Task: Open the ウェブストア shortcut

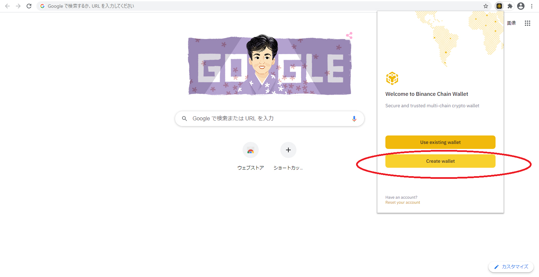Action: pyautogui.click(x=251, y=156)
